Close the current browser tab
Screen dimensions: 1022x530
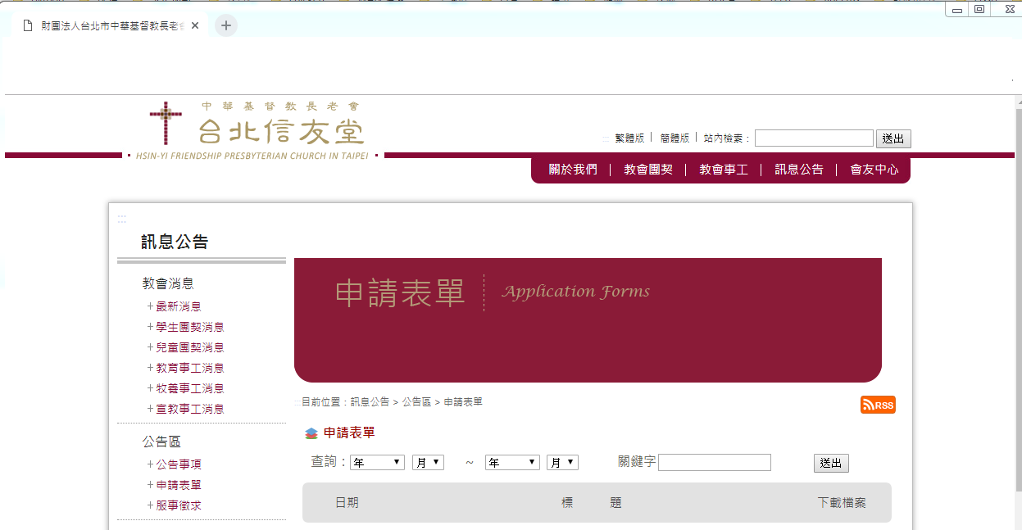(x=195, y=25)
